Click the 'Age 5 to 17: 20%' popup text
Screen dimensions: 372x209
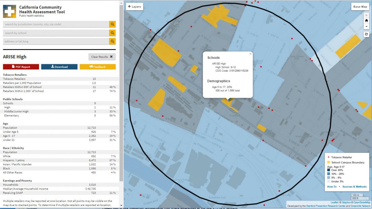[x=222, y=87]
